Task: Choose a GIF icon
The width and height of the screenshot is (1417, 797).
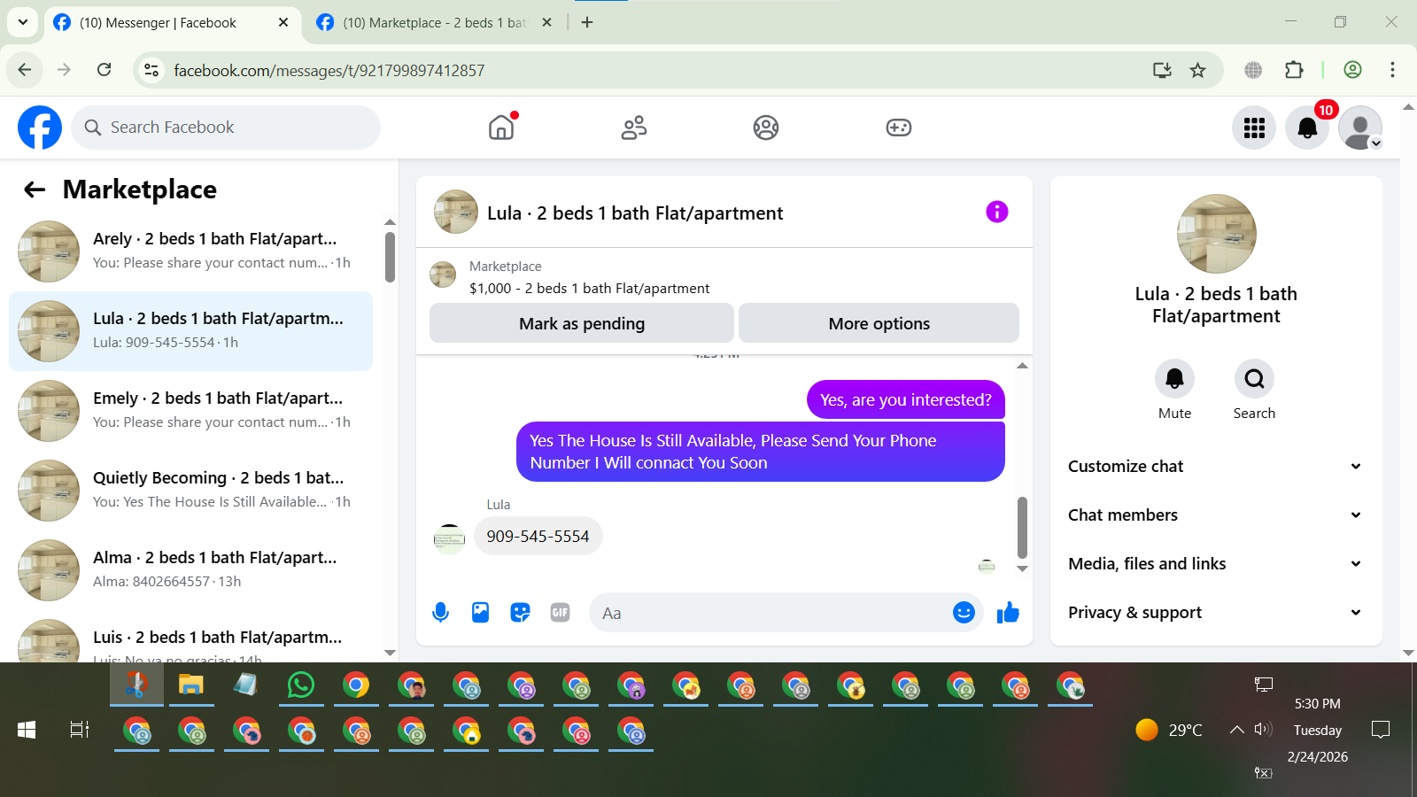Action: [560, 612]
